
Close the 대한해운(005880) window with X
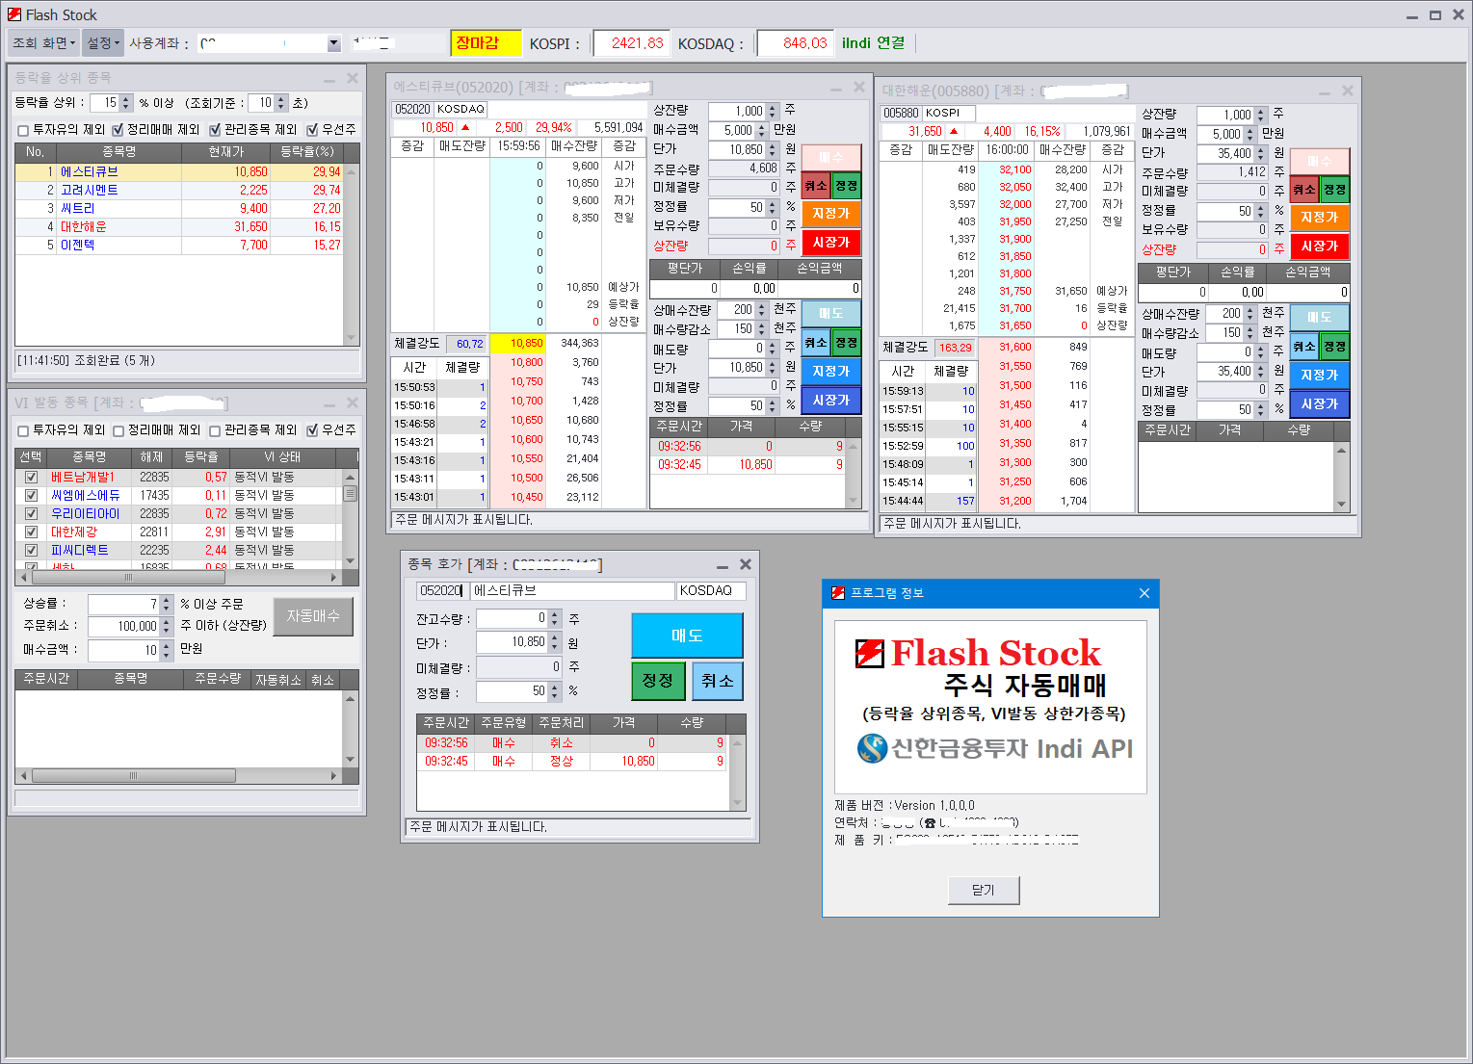point(1348,91)
